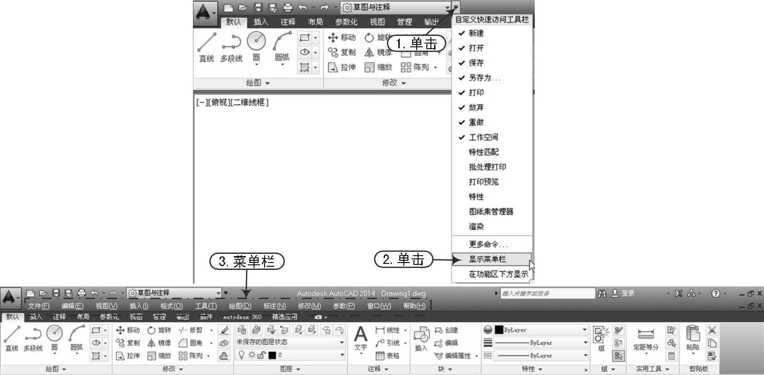This screenshot has width=764, height=375.
Task: Click the black color swatch of layer 0
Action: [x=272, y=355]
